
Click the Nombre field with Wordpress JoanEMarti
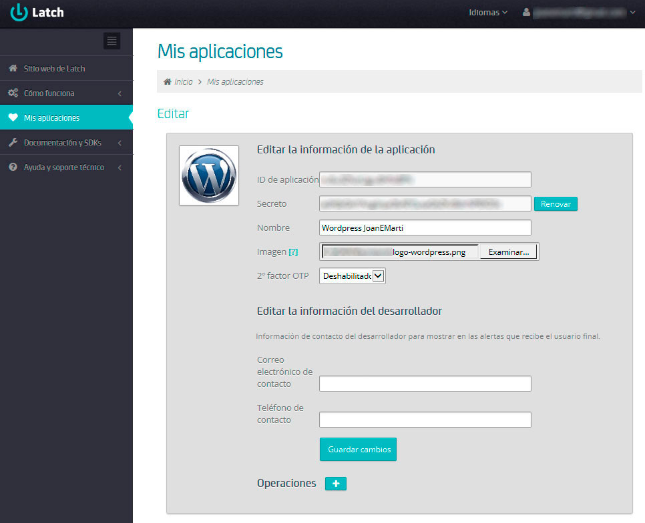pyautogui.click(x=425, y=227)
